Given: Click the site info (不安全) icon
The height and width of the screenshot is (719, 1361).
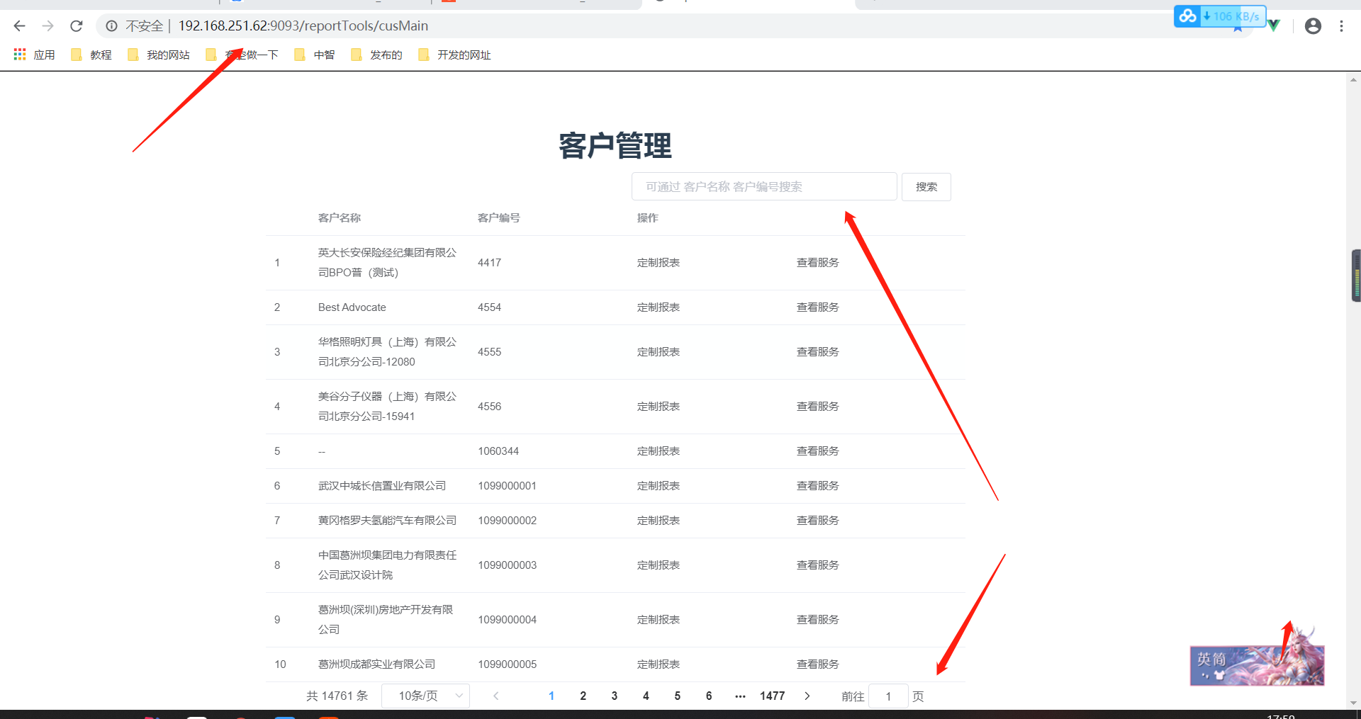Looking at the screenshot, I should pyautogui.click(x=111, y=26).
